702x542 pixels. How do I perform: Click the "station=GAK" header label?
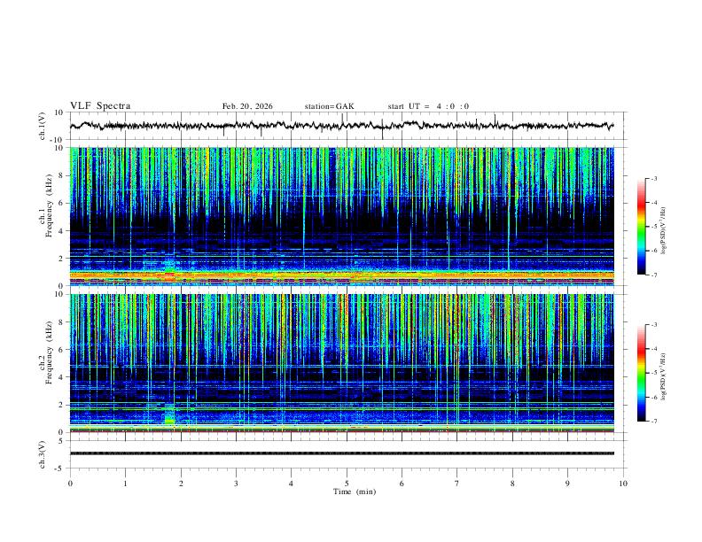point(329,106)
